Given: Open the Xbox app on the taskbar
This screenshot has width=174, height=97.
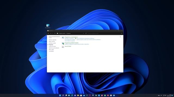Looking at the screenshot, I should [x=105, y=95].
